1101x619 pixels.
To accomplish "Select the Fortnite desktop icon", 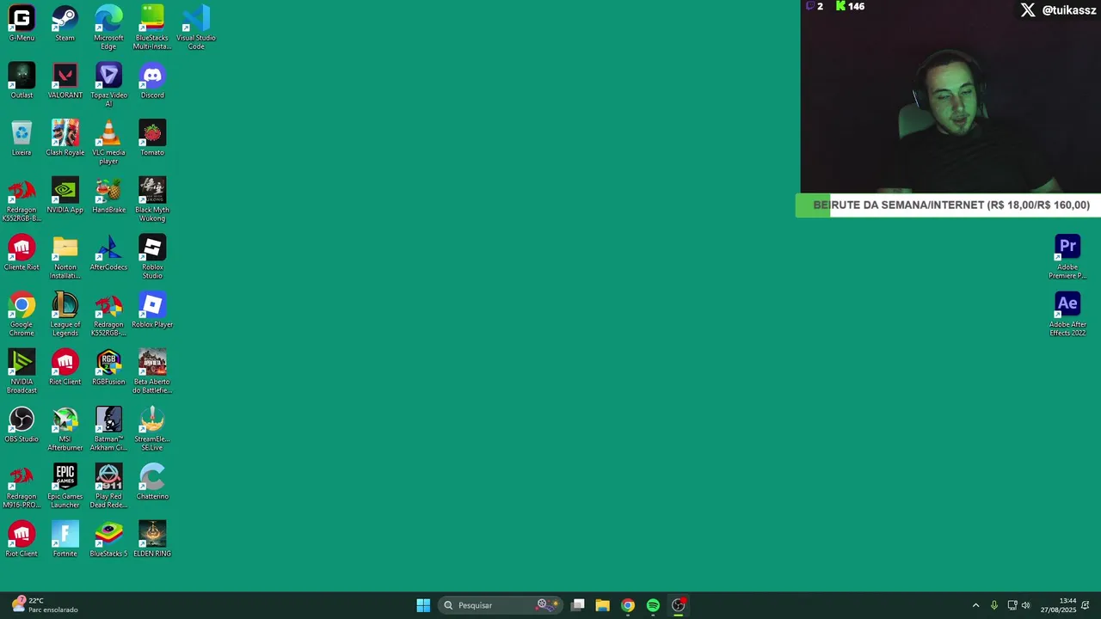I will 65,540.
